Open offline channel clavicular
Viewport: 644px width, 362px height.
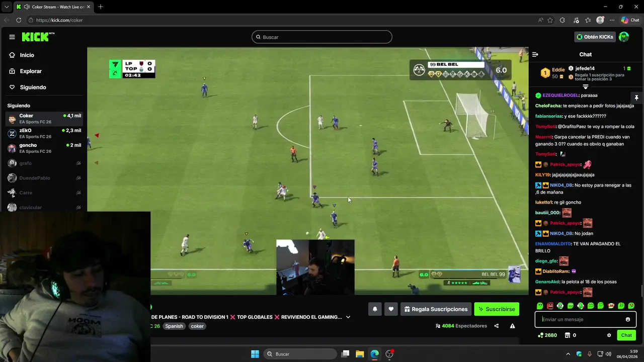(x=44, y=207)
